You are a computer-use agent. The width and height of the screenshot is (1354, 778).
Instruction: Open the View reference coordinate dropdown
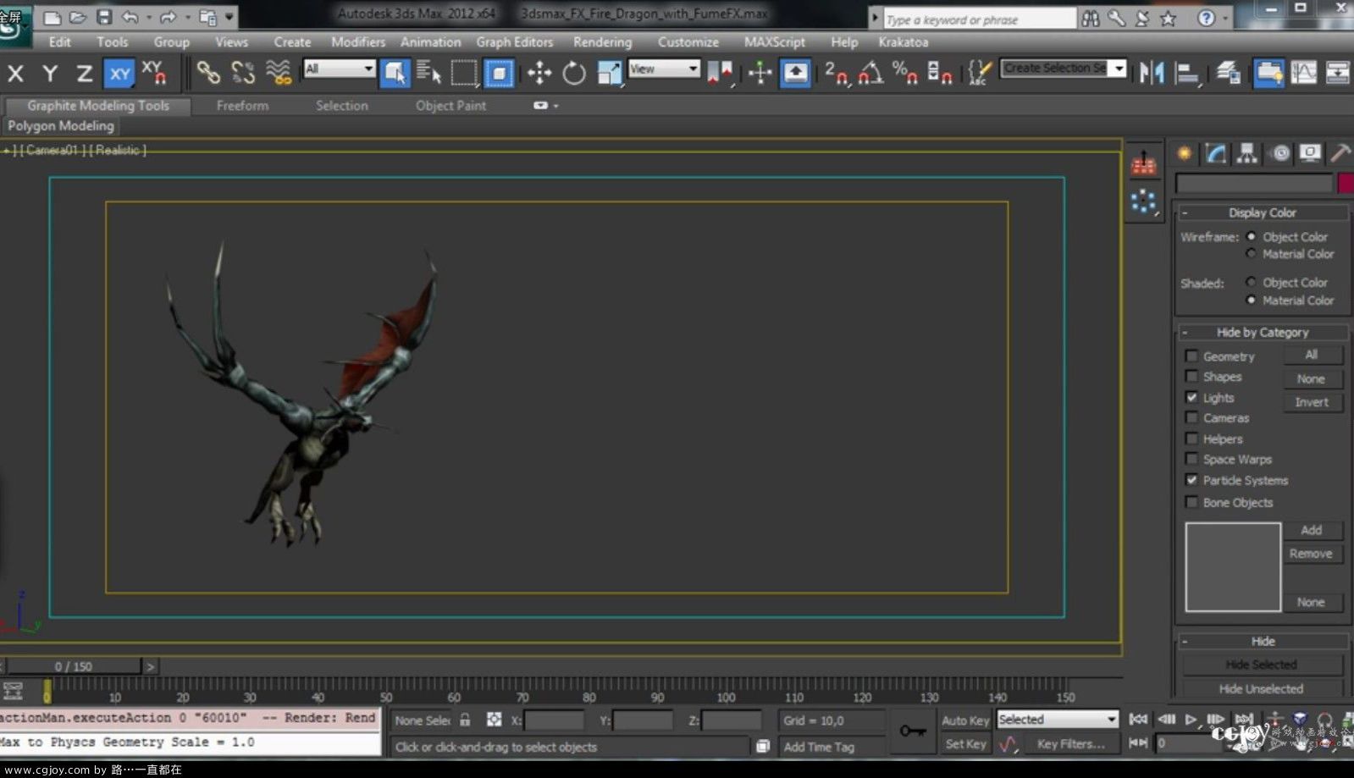click(664, 69)
